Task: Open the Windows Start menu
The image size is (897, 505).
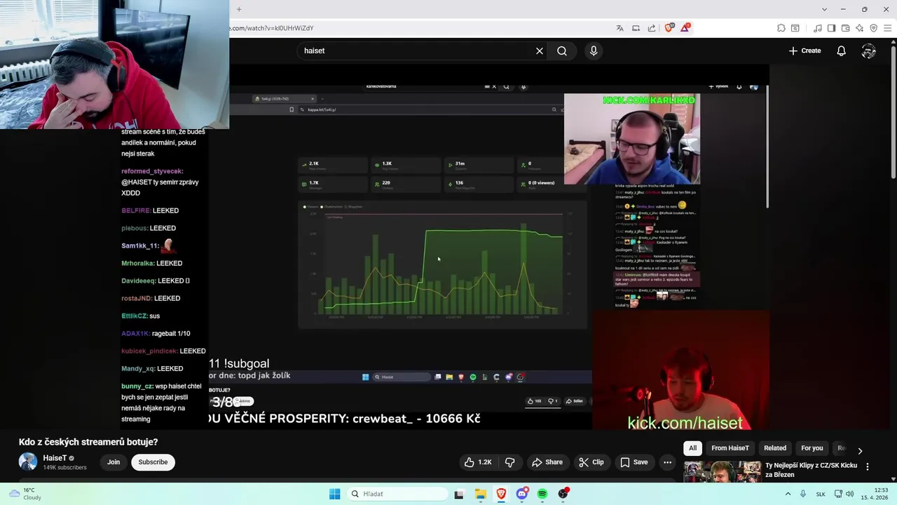Action: coord(335,494)
